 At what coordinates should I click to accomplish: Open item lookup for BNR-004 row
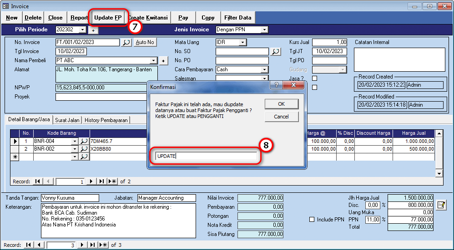[x=84, y=141]
